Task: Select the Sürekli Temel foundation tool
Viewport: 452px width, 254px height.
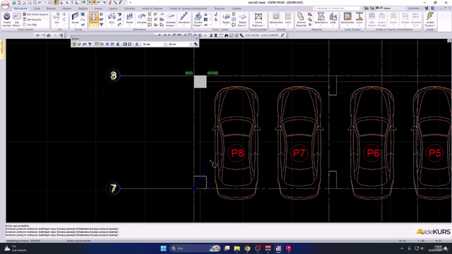Action: click(198, 20)
